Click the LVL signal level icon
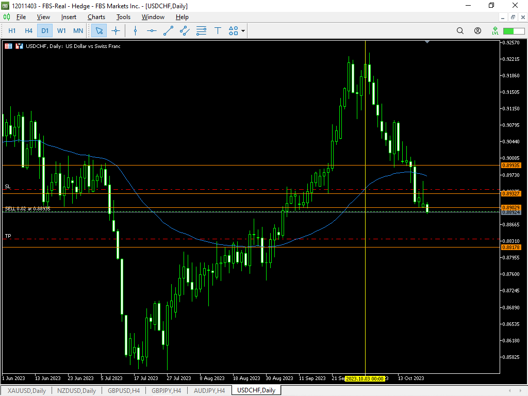Screen dimensions: 528x396 495,31
